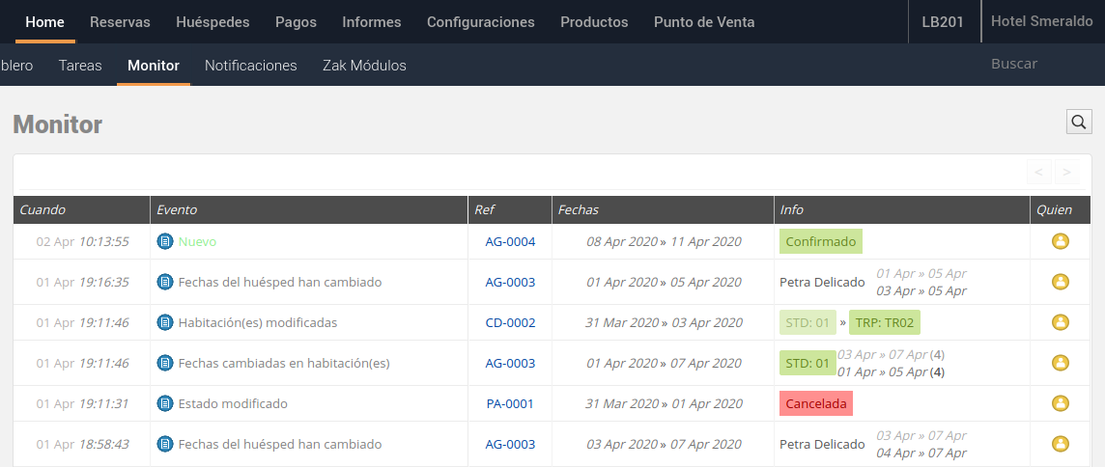
Task: Open reservation link AG-0004
Action: (510, 241)
